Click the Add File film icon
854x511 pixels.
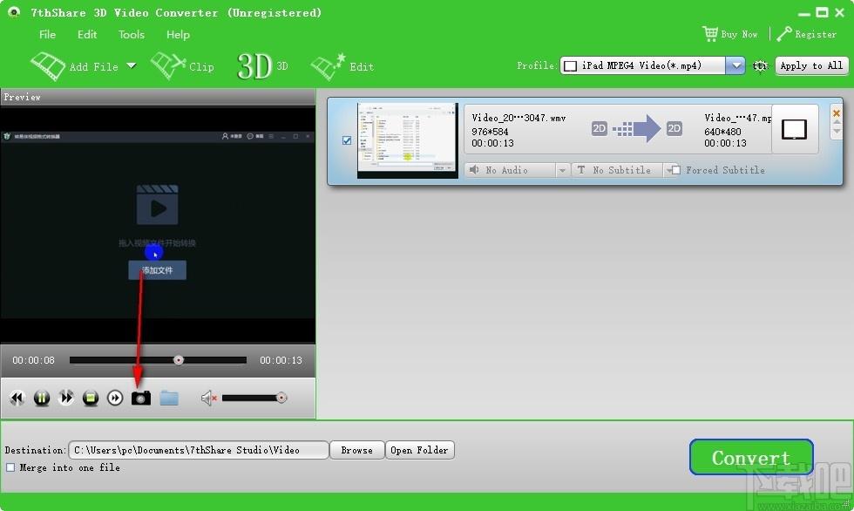point(48,66)
